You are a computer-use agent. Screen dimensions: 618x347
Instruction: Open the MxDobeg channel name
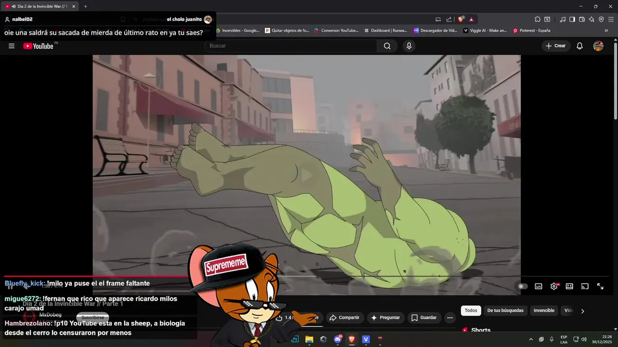coord(50,315)
